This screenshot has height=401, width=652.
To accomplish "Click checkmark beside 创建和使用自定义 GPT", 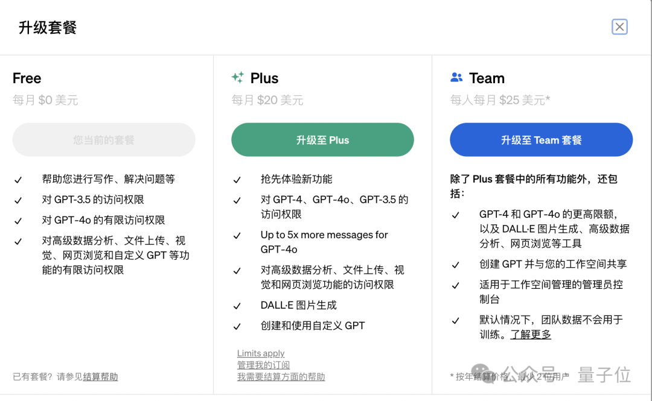I will pos(237,327).
